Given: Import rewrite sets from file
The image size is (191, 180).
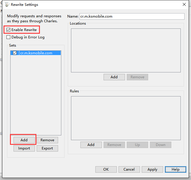Looking at the screenshot, I should 24,148.
